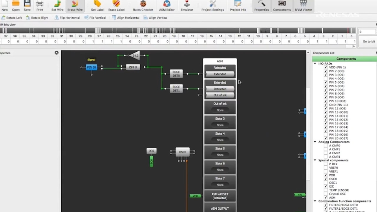The width and height of the screenshot is (377, 212).
Task: Enable PIN 4 (IO2) checkbox
Action: point(326,79)
